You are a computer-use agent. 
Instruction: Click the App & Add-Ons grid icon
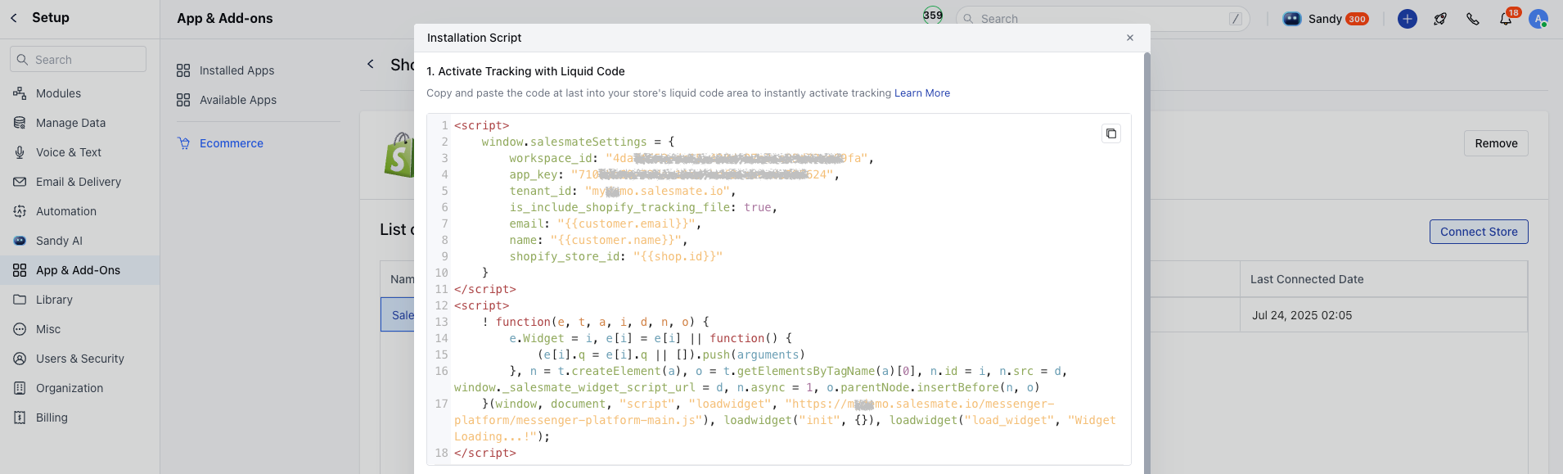pyautogui.click(x=20, y=270)
